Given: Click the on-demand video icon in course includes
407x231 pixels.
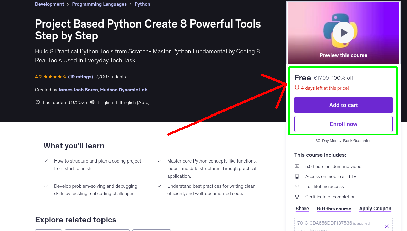Looking at the screenshot, I should [x=297, y=166].
